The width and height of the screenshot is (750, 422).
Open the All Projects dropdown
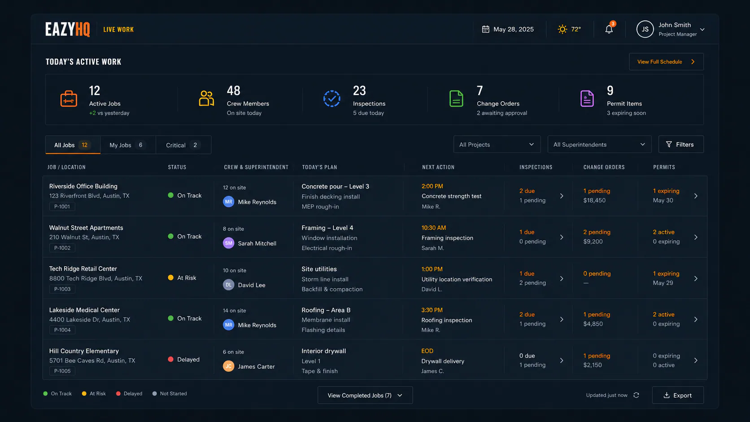(497, 144)
